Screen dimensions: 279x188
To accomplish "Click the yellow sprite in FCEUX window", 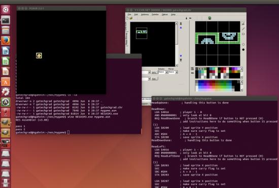I will (39, 56).
